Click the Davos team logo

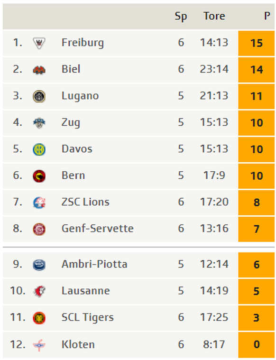pos(39,149)
